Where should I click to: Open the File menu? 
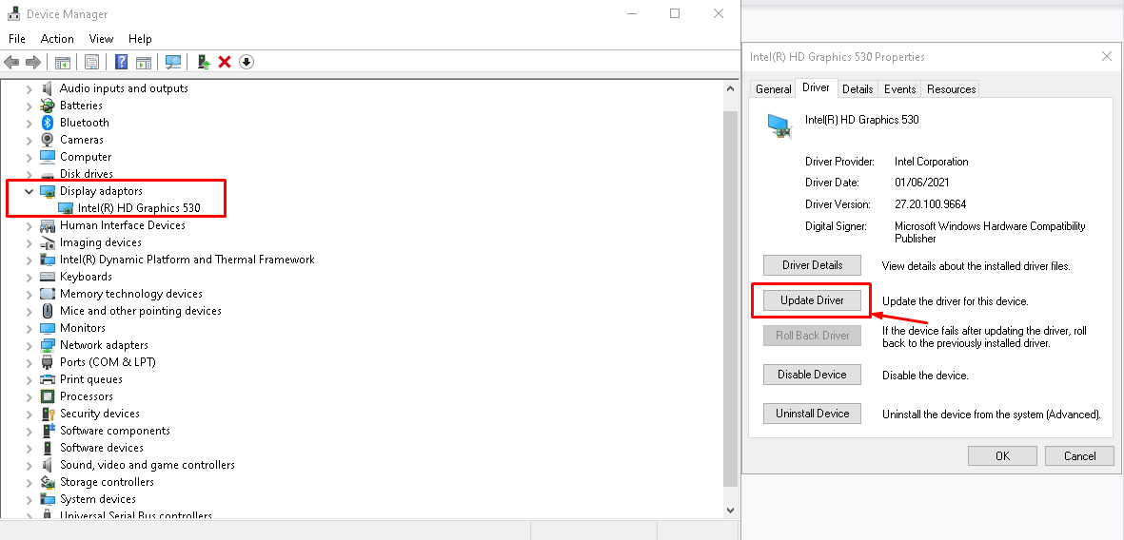16,39
